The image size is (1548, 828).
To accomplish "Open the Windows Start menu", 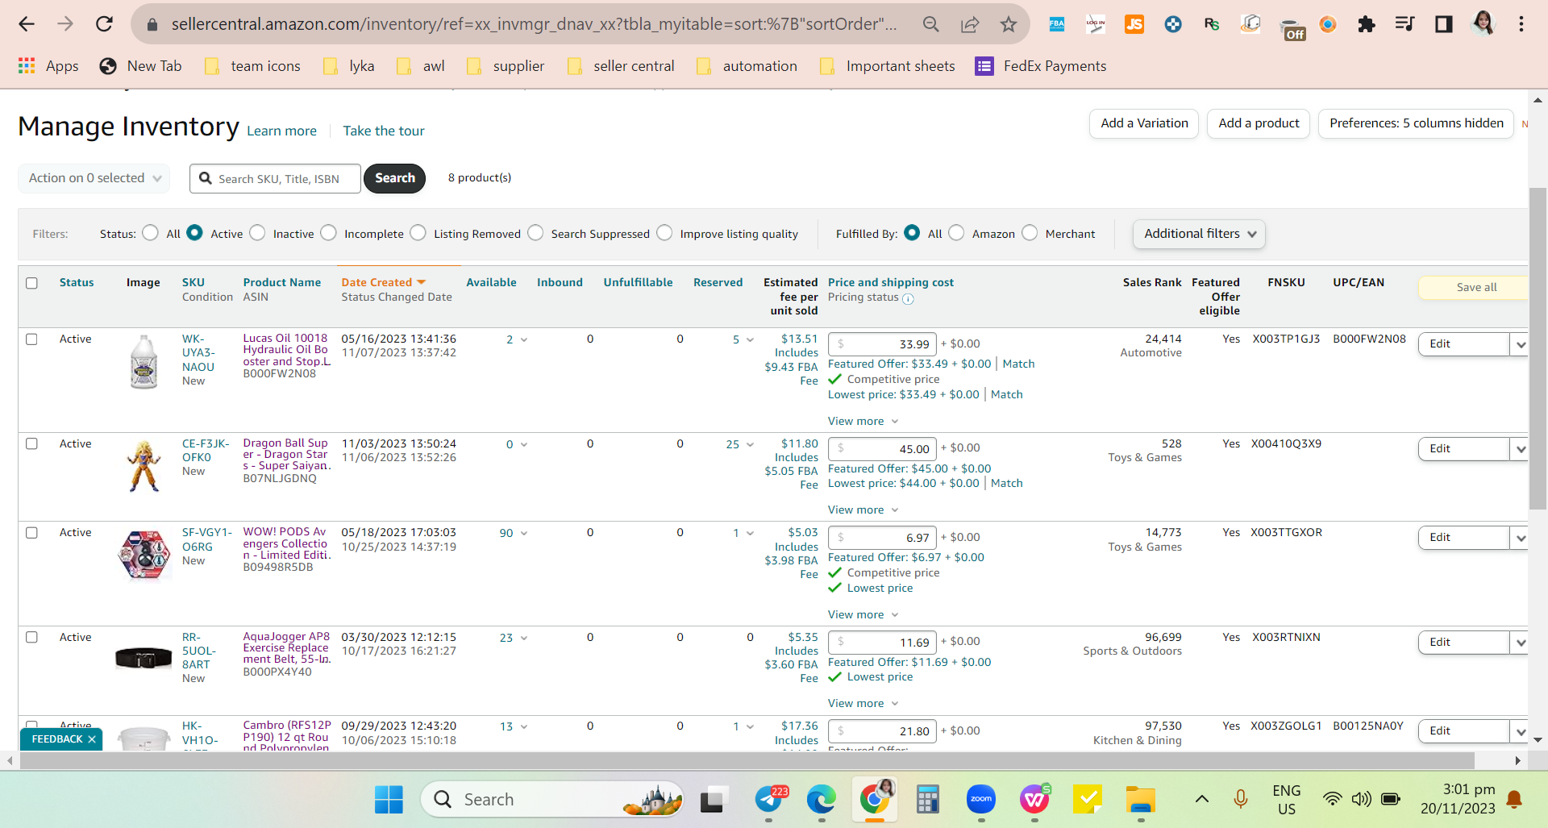I will pos(389,800).
